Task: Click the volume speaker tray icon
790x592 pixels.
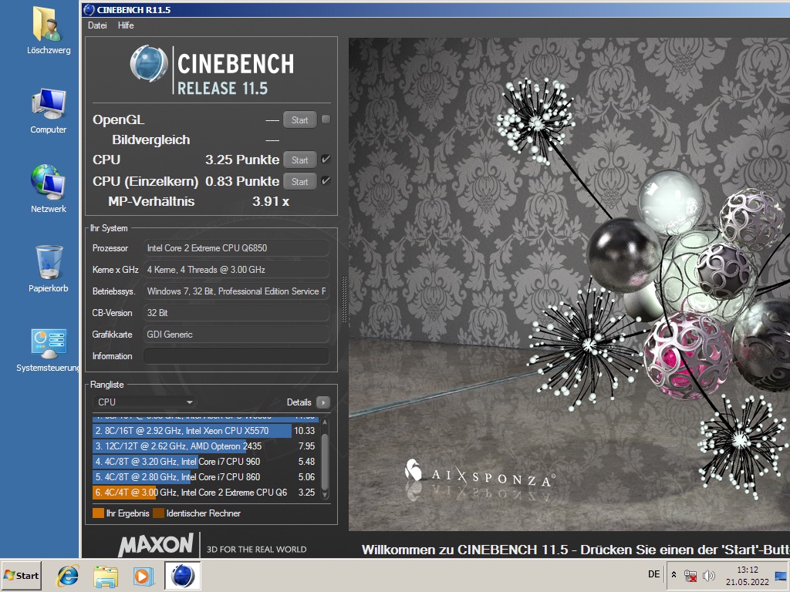Action: 708,575
